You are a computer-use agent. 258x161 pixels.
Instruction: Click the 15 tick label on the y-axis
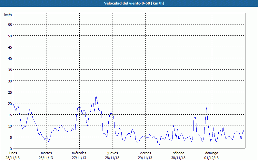10,115
